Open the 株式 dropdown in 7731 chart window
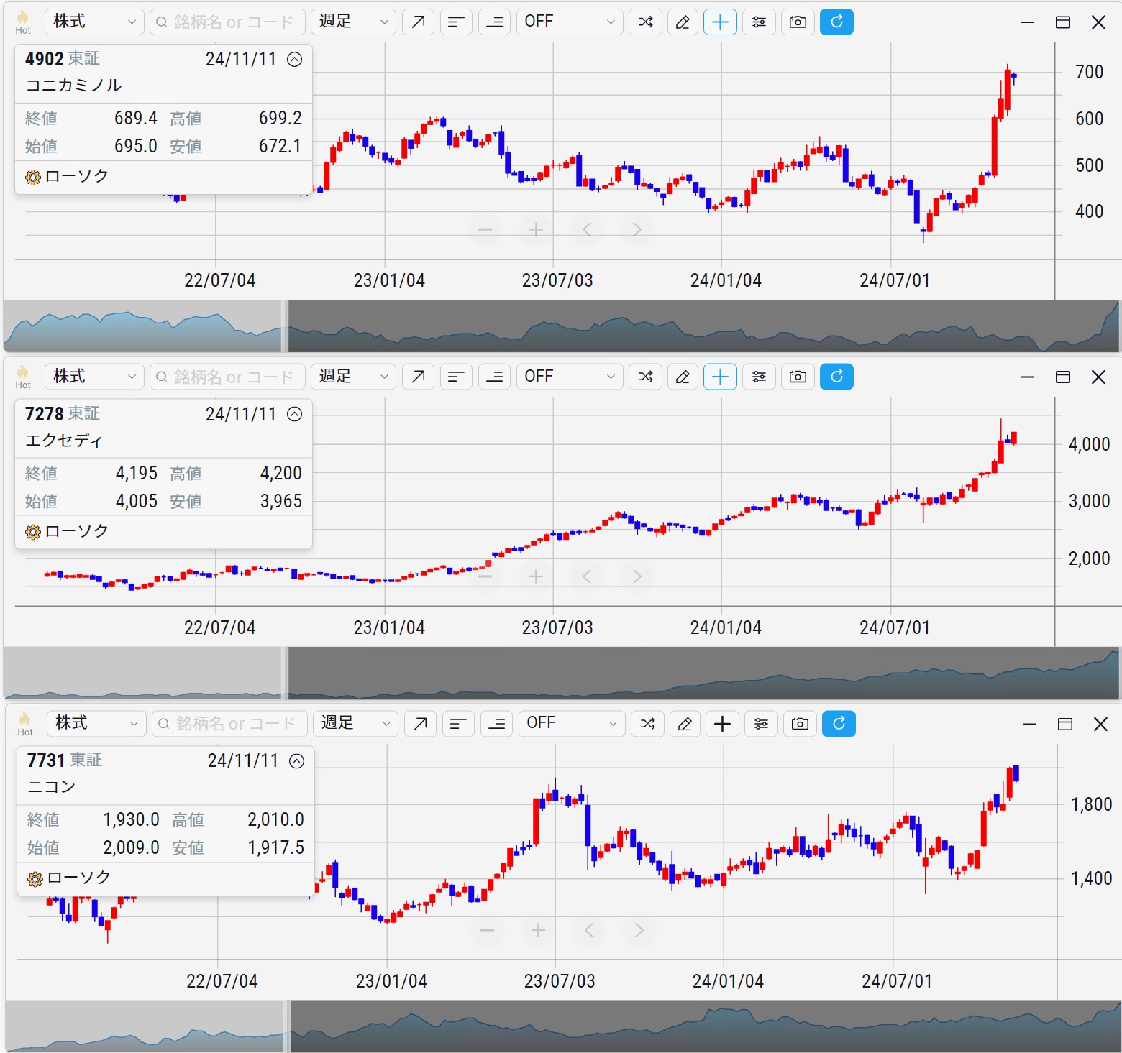 coord(96,723)
